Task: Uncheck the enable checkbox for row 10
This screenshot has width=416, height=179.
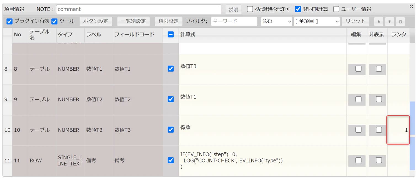Action: pos(171,130)
